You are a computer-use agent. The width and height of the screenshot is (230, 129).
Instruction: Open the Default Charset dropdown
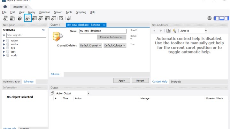click(x=91, y=45)
